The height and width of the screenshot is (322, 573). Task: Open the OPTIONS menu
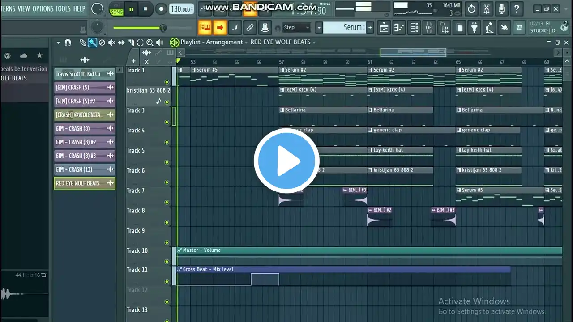pos(43,8)
